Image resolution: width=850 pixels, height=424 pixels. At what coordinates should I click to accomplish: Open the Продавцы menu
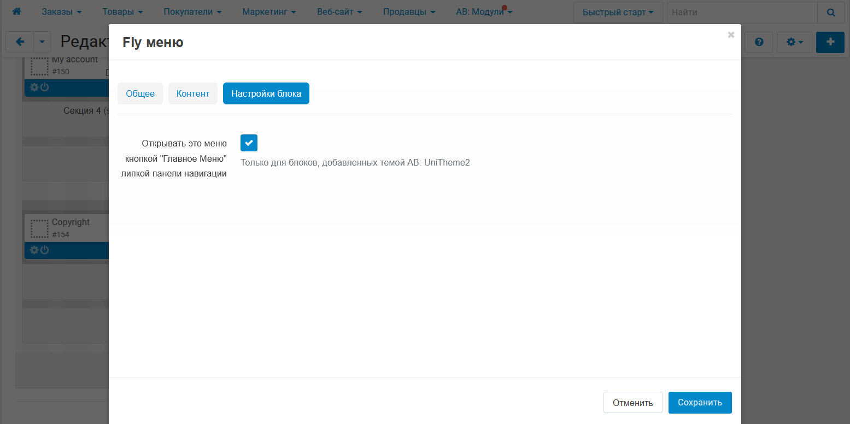[x=409, y=11]
